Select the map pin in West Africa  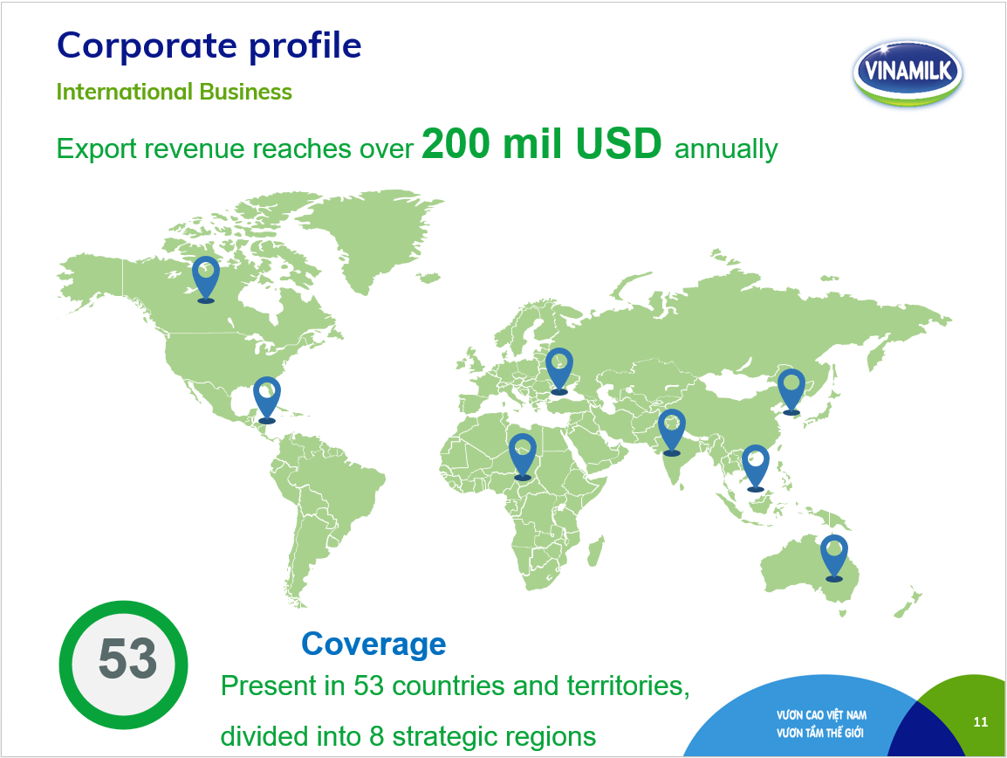coord(522,457)
